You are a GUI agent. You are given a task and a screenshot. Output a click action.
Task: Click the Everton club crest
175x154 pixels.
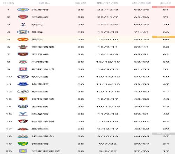pyautogui.click(x=23, y=84)
